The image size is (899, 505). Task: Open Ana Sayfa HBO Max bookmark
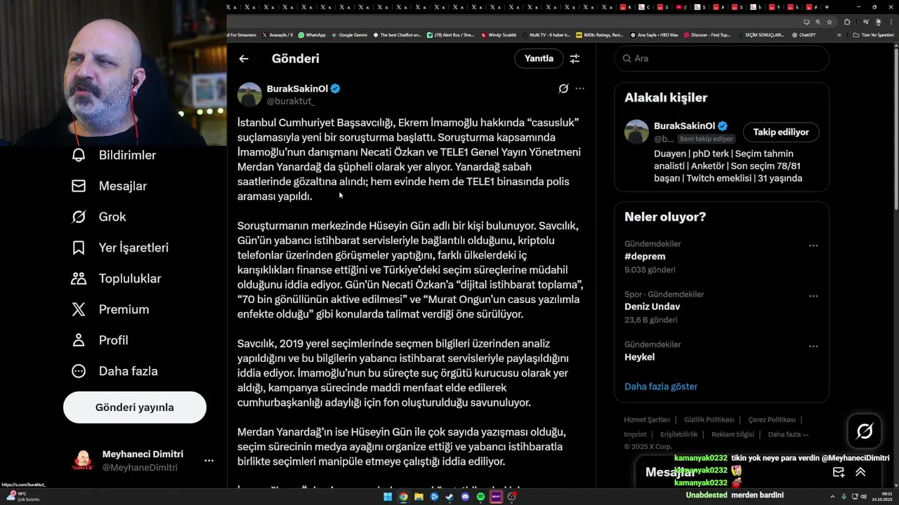pyautogui.click(x=654, y=34)
